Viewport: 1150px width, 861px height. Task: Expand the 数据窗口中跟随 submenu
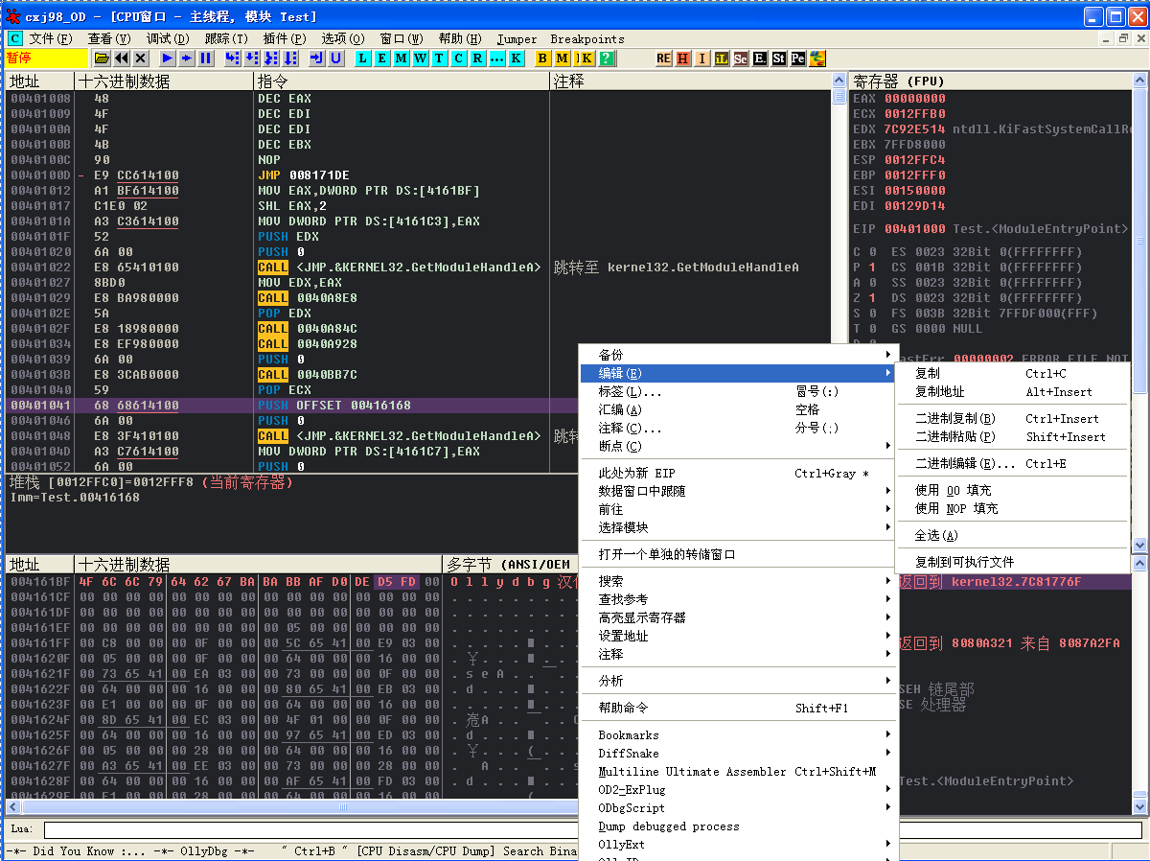tap(738, 491)
